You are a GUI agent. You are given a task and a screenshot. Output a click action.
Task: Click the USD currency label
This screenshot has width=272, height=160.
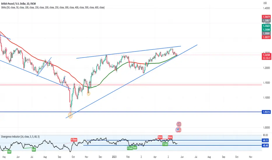coord(265,3)
